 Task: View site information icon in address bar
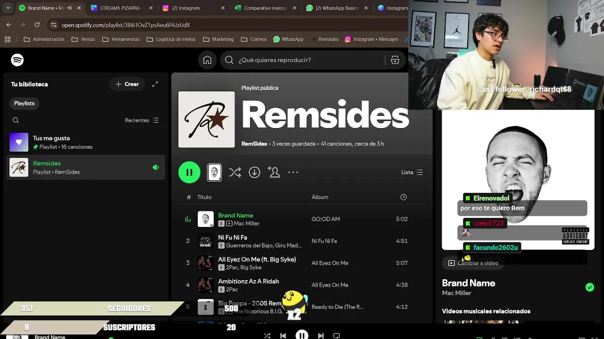tap(53, 25)
